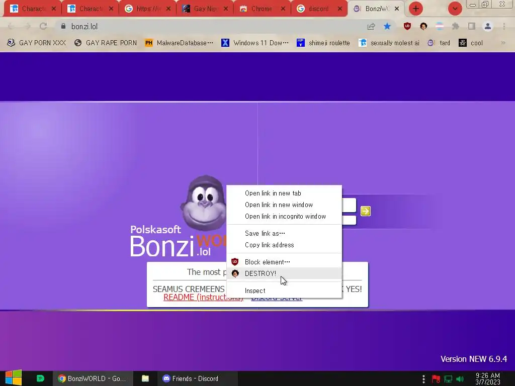The width and height of the screenshot is (515, 386).
Task: Open the uBlock Origin toolbar extension
Action: click(x=407, y=26)
